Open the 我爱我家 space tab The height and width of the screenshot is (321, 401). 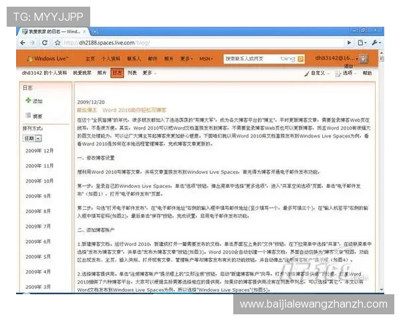point(82,73)
